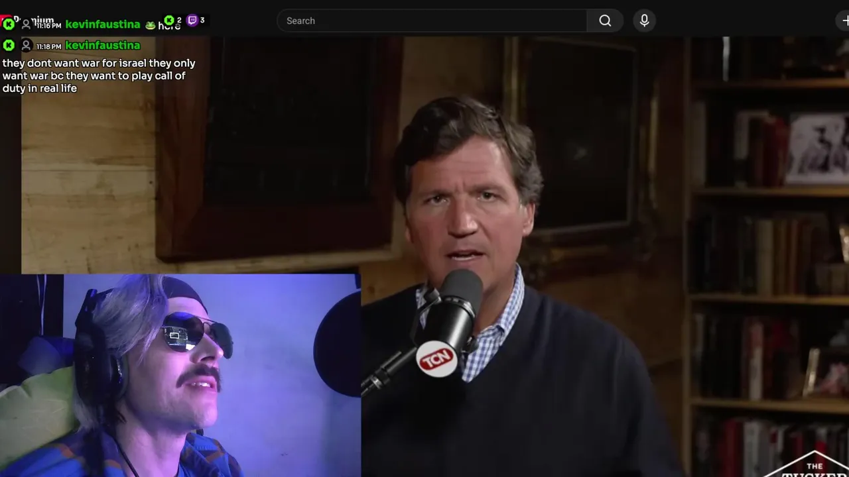Click the magnifying glass search button
Screen dimensions: 849x477
(x=605, y=21)
